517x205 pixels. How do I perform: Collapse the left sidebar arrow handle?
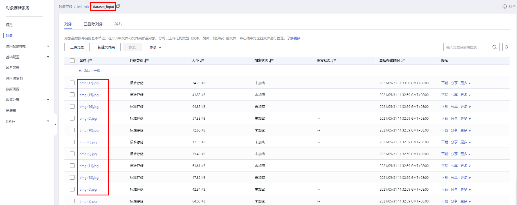55,124
